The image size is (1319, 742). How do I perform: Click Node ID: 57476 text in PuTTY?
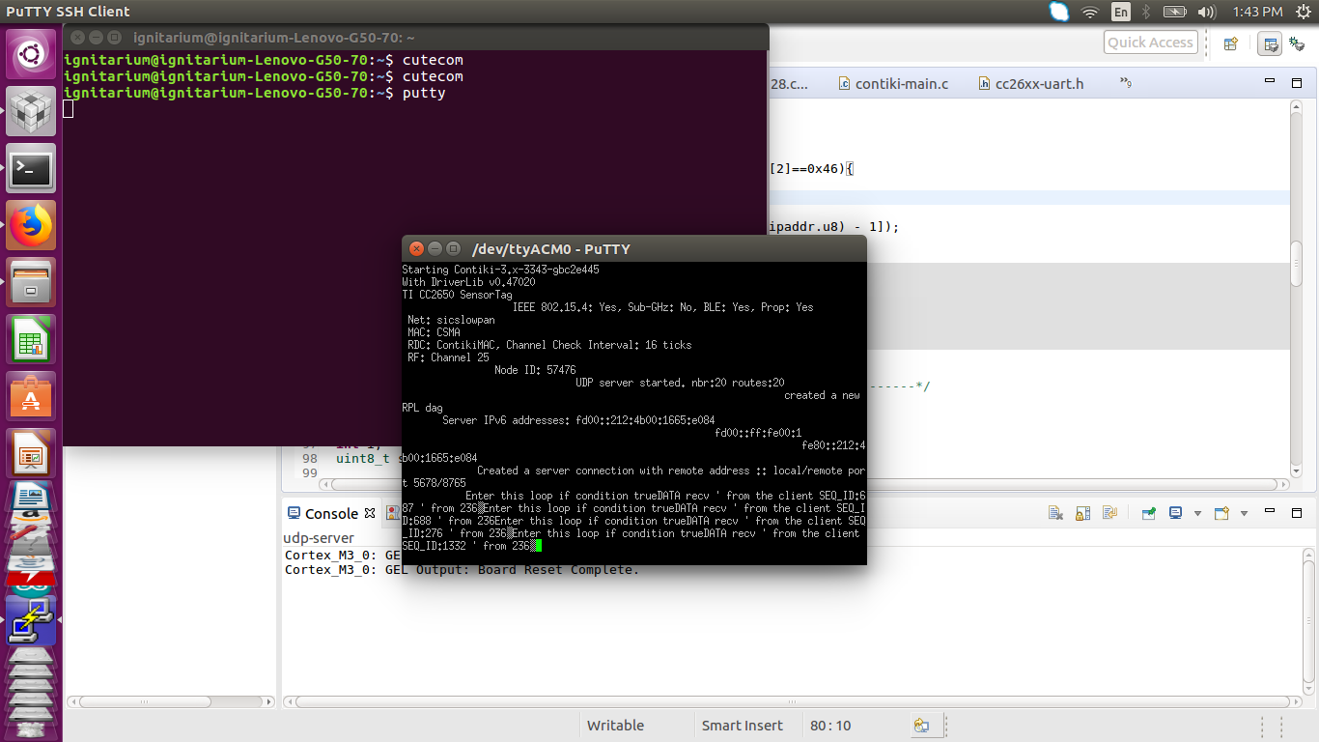click(535, 370)
